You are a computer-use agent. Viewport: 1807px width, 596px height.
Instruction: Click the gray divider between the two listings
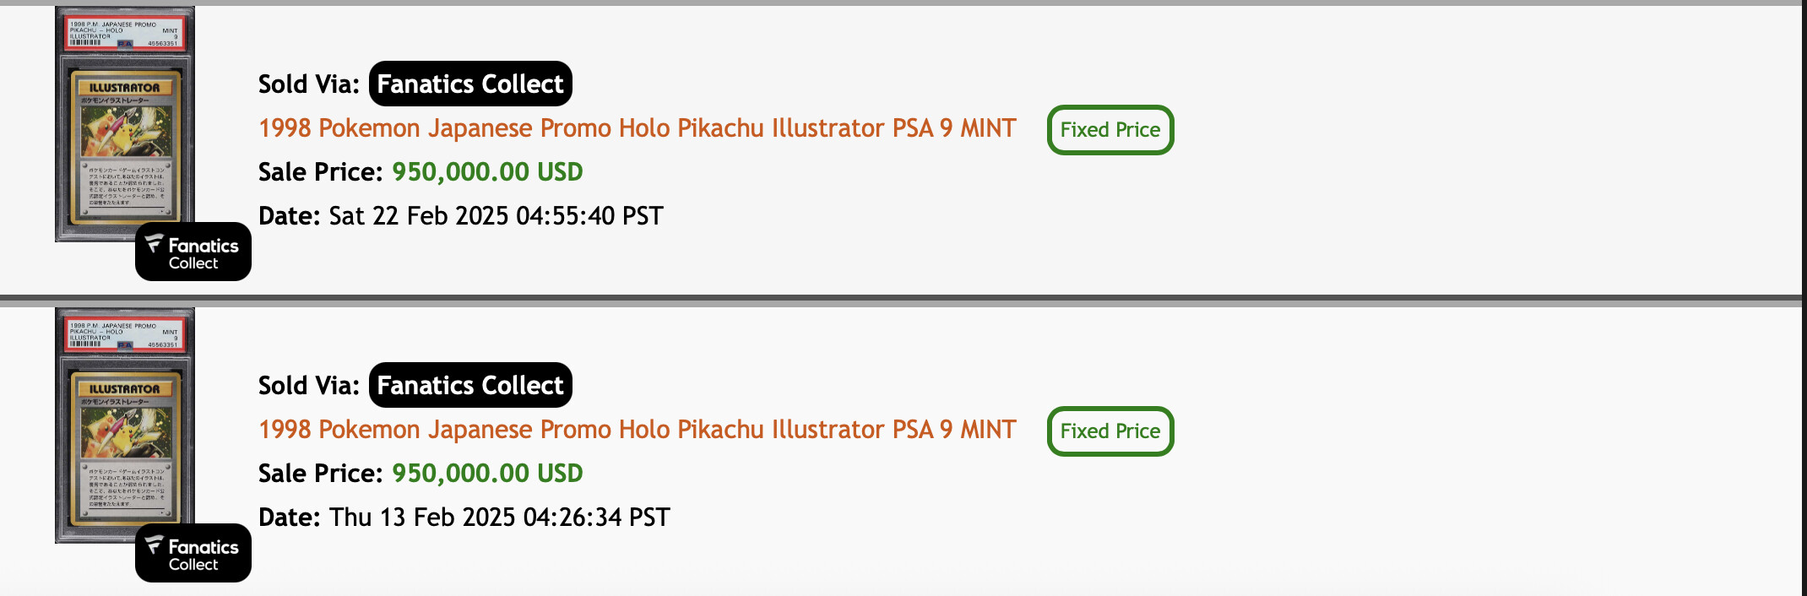tap(901, 301)
